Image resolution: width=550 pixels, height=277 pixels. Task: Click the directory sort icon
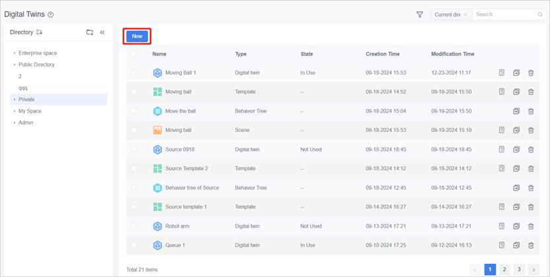pos(39,32)
